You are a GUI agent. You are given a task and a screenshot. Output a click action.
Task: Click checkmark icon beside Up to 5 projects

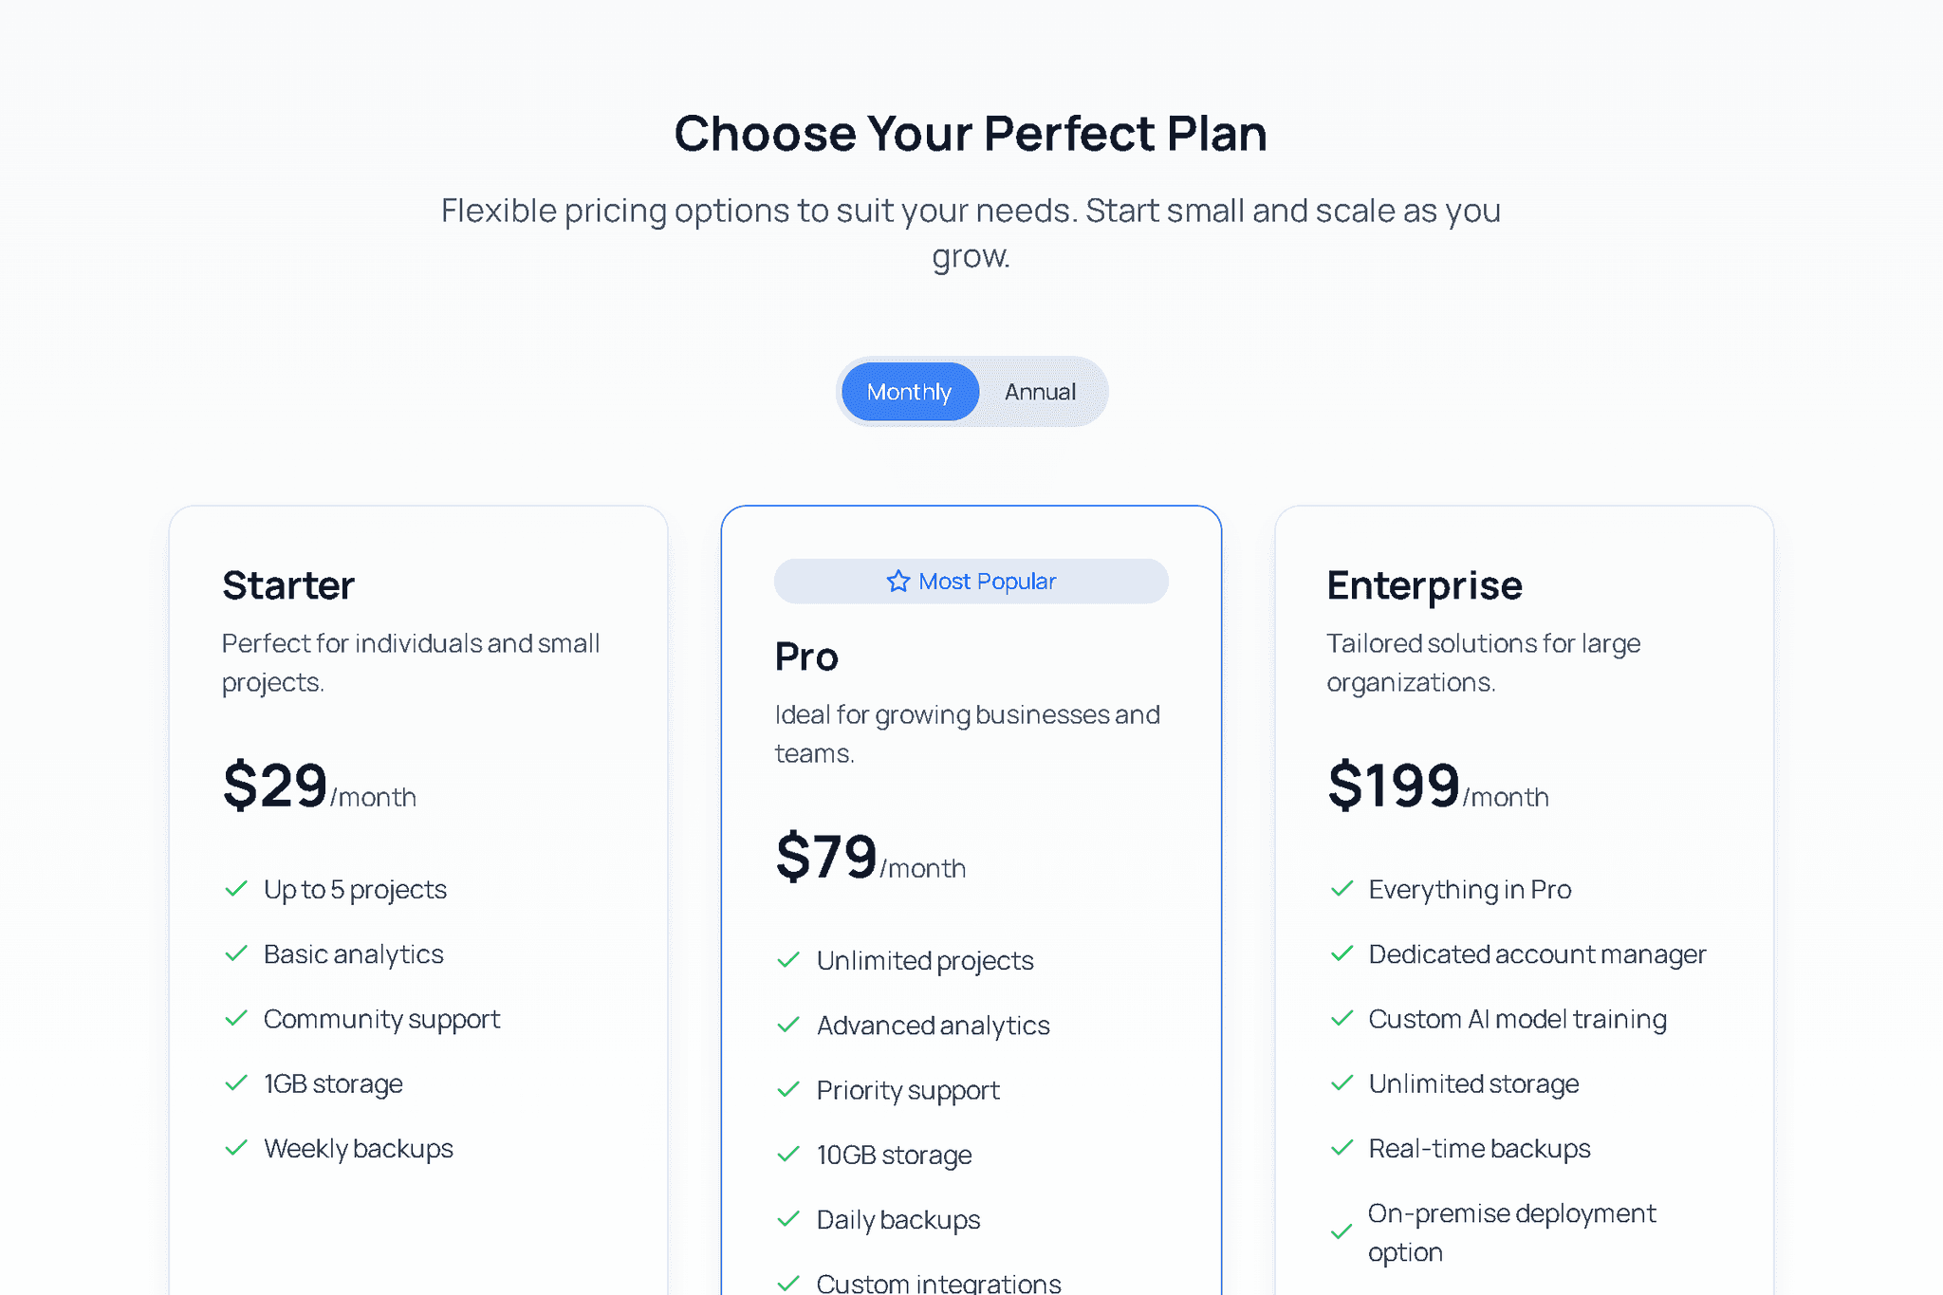[x=236, y=889]
